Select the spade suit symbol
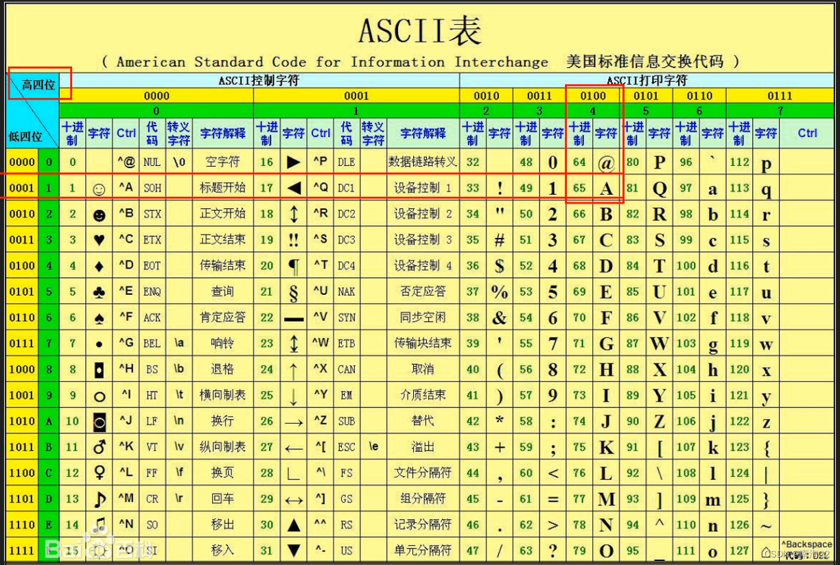 click(100, 317)
